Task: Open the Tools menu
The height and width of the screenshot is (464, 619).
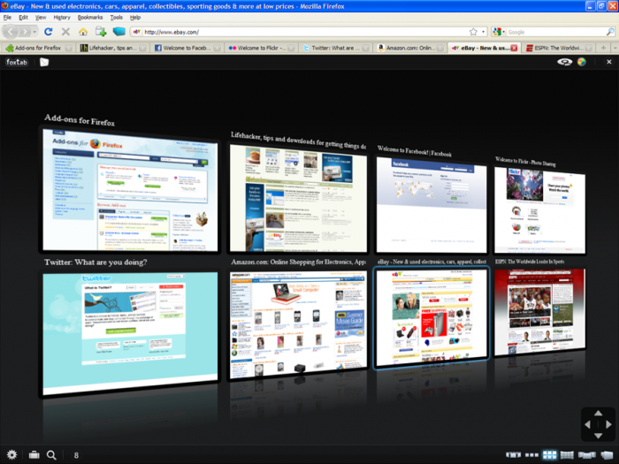Action: point(117,18)
